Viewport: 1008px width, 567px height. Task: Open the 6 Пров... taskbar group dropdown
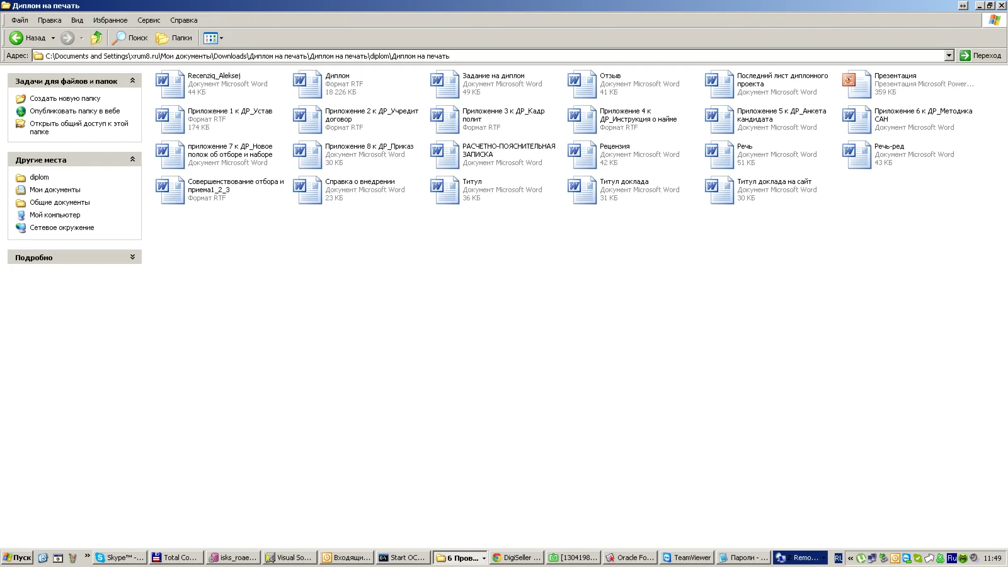(x=484, y=558)
